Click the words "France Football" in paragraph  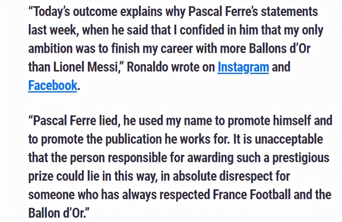pyautogui.click(x=252, y=195)
